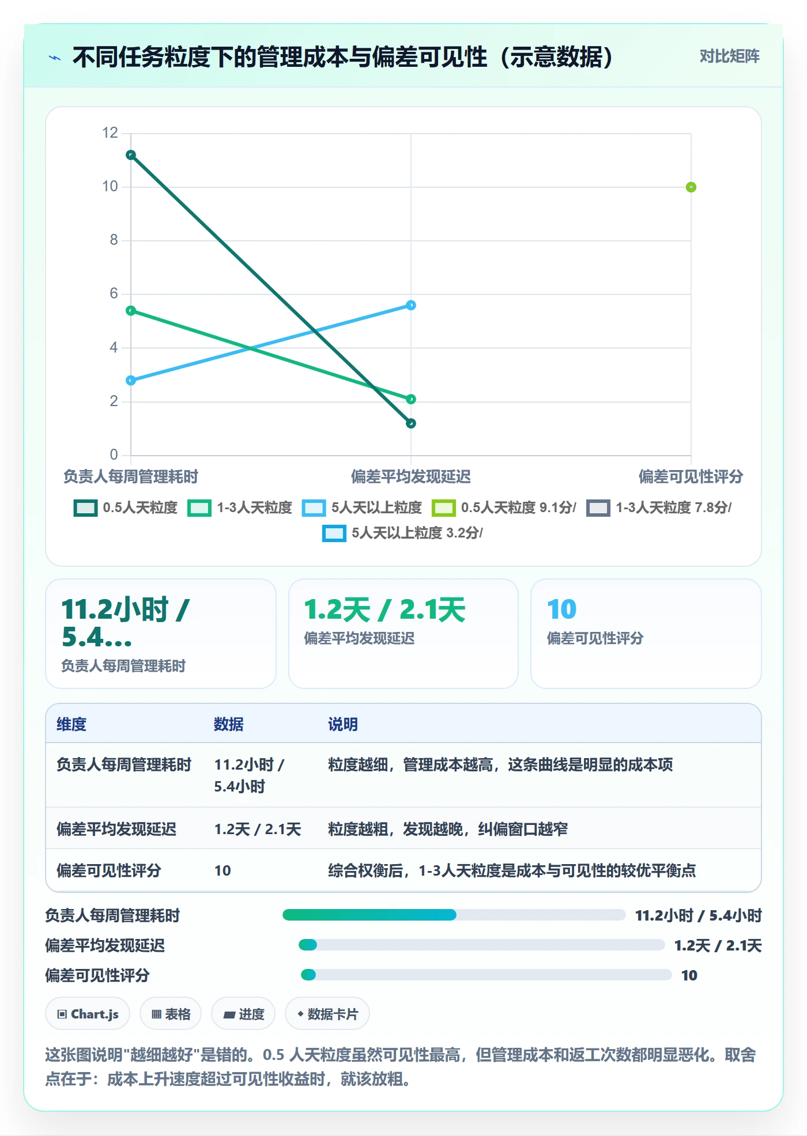807x1136 pixels.
Task: Click the 负责人每周管理耗时 progress bar
Action: (x=454, y=915)
